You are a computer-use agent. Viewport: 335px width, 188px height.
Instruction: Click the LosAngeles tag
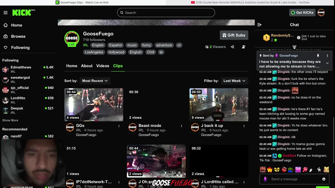94,52
